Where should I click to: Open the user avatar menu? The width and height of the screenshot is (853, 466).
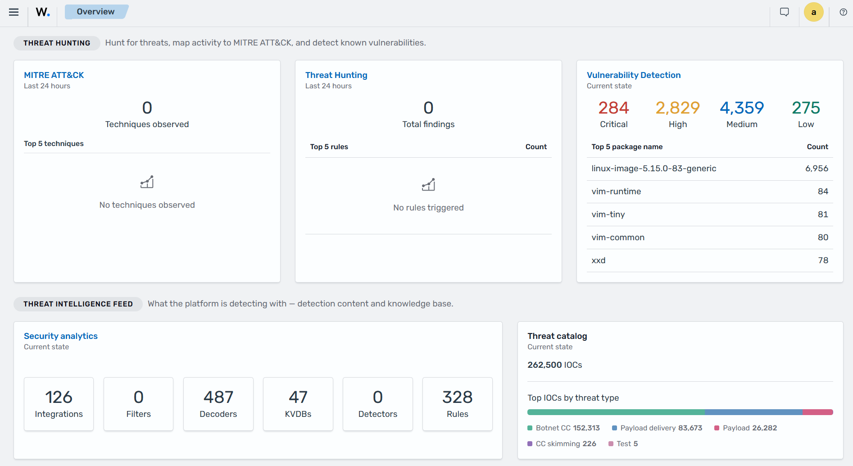tap(814, 12)
